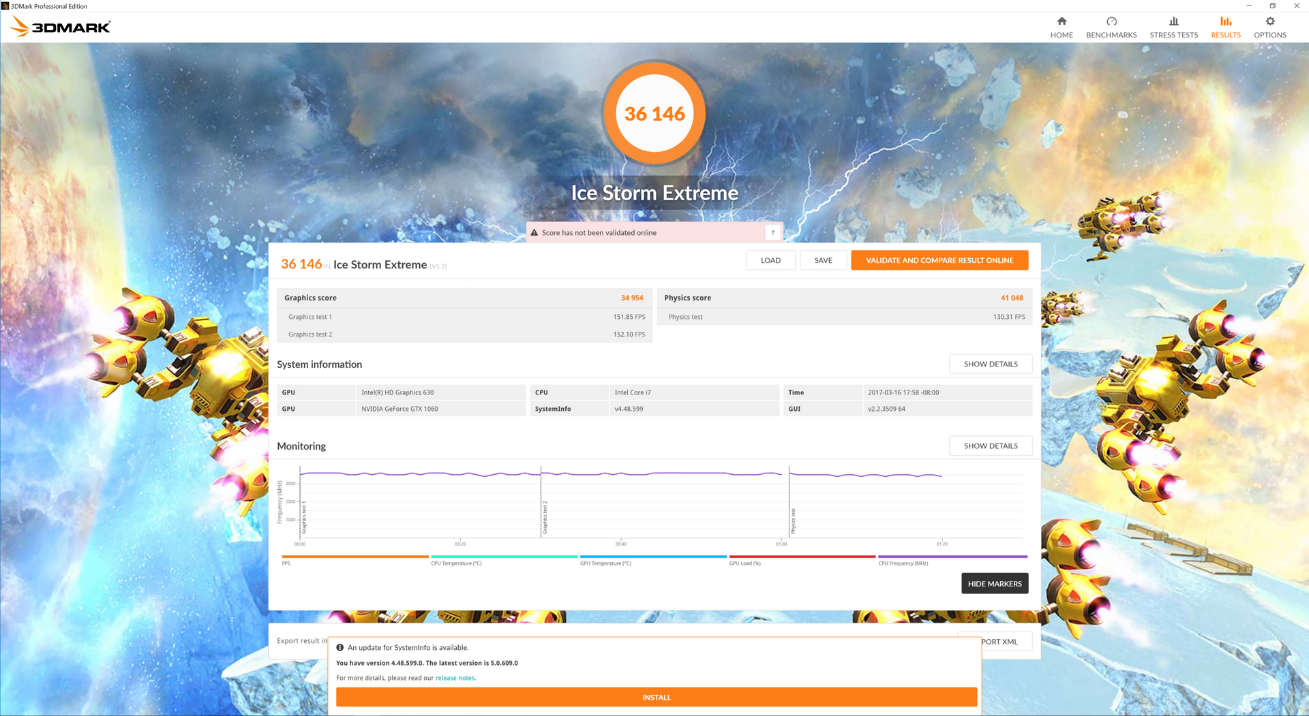Switch to STRESS TESTS tab label

click(x=1173, y=35)
